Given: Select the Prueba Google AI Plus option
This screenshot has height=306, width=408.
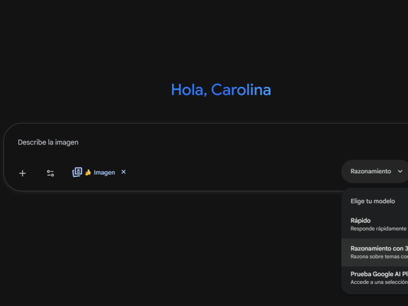Looking at the screenshot, I should click(374, 278).
